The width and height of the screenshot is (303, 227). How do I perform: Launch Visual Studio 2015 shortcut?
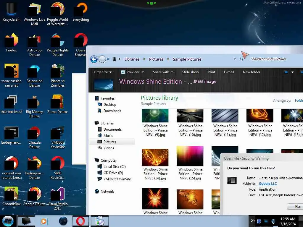tap(58, 198)
